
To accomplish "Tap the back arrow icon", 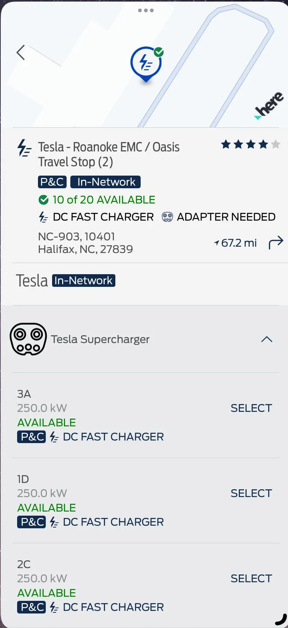I will pos(21,53).
